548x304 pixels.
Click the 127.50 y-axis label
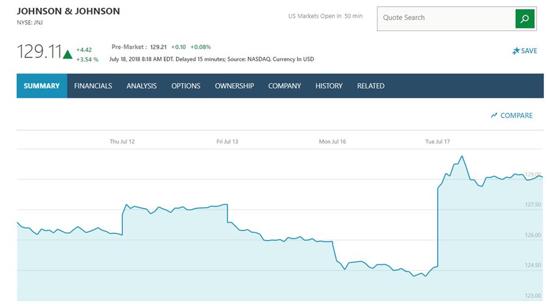(533, 204)
